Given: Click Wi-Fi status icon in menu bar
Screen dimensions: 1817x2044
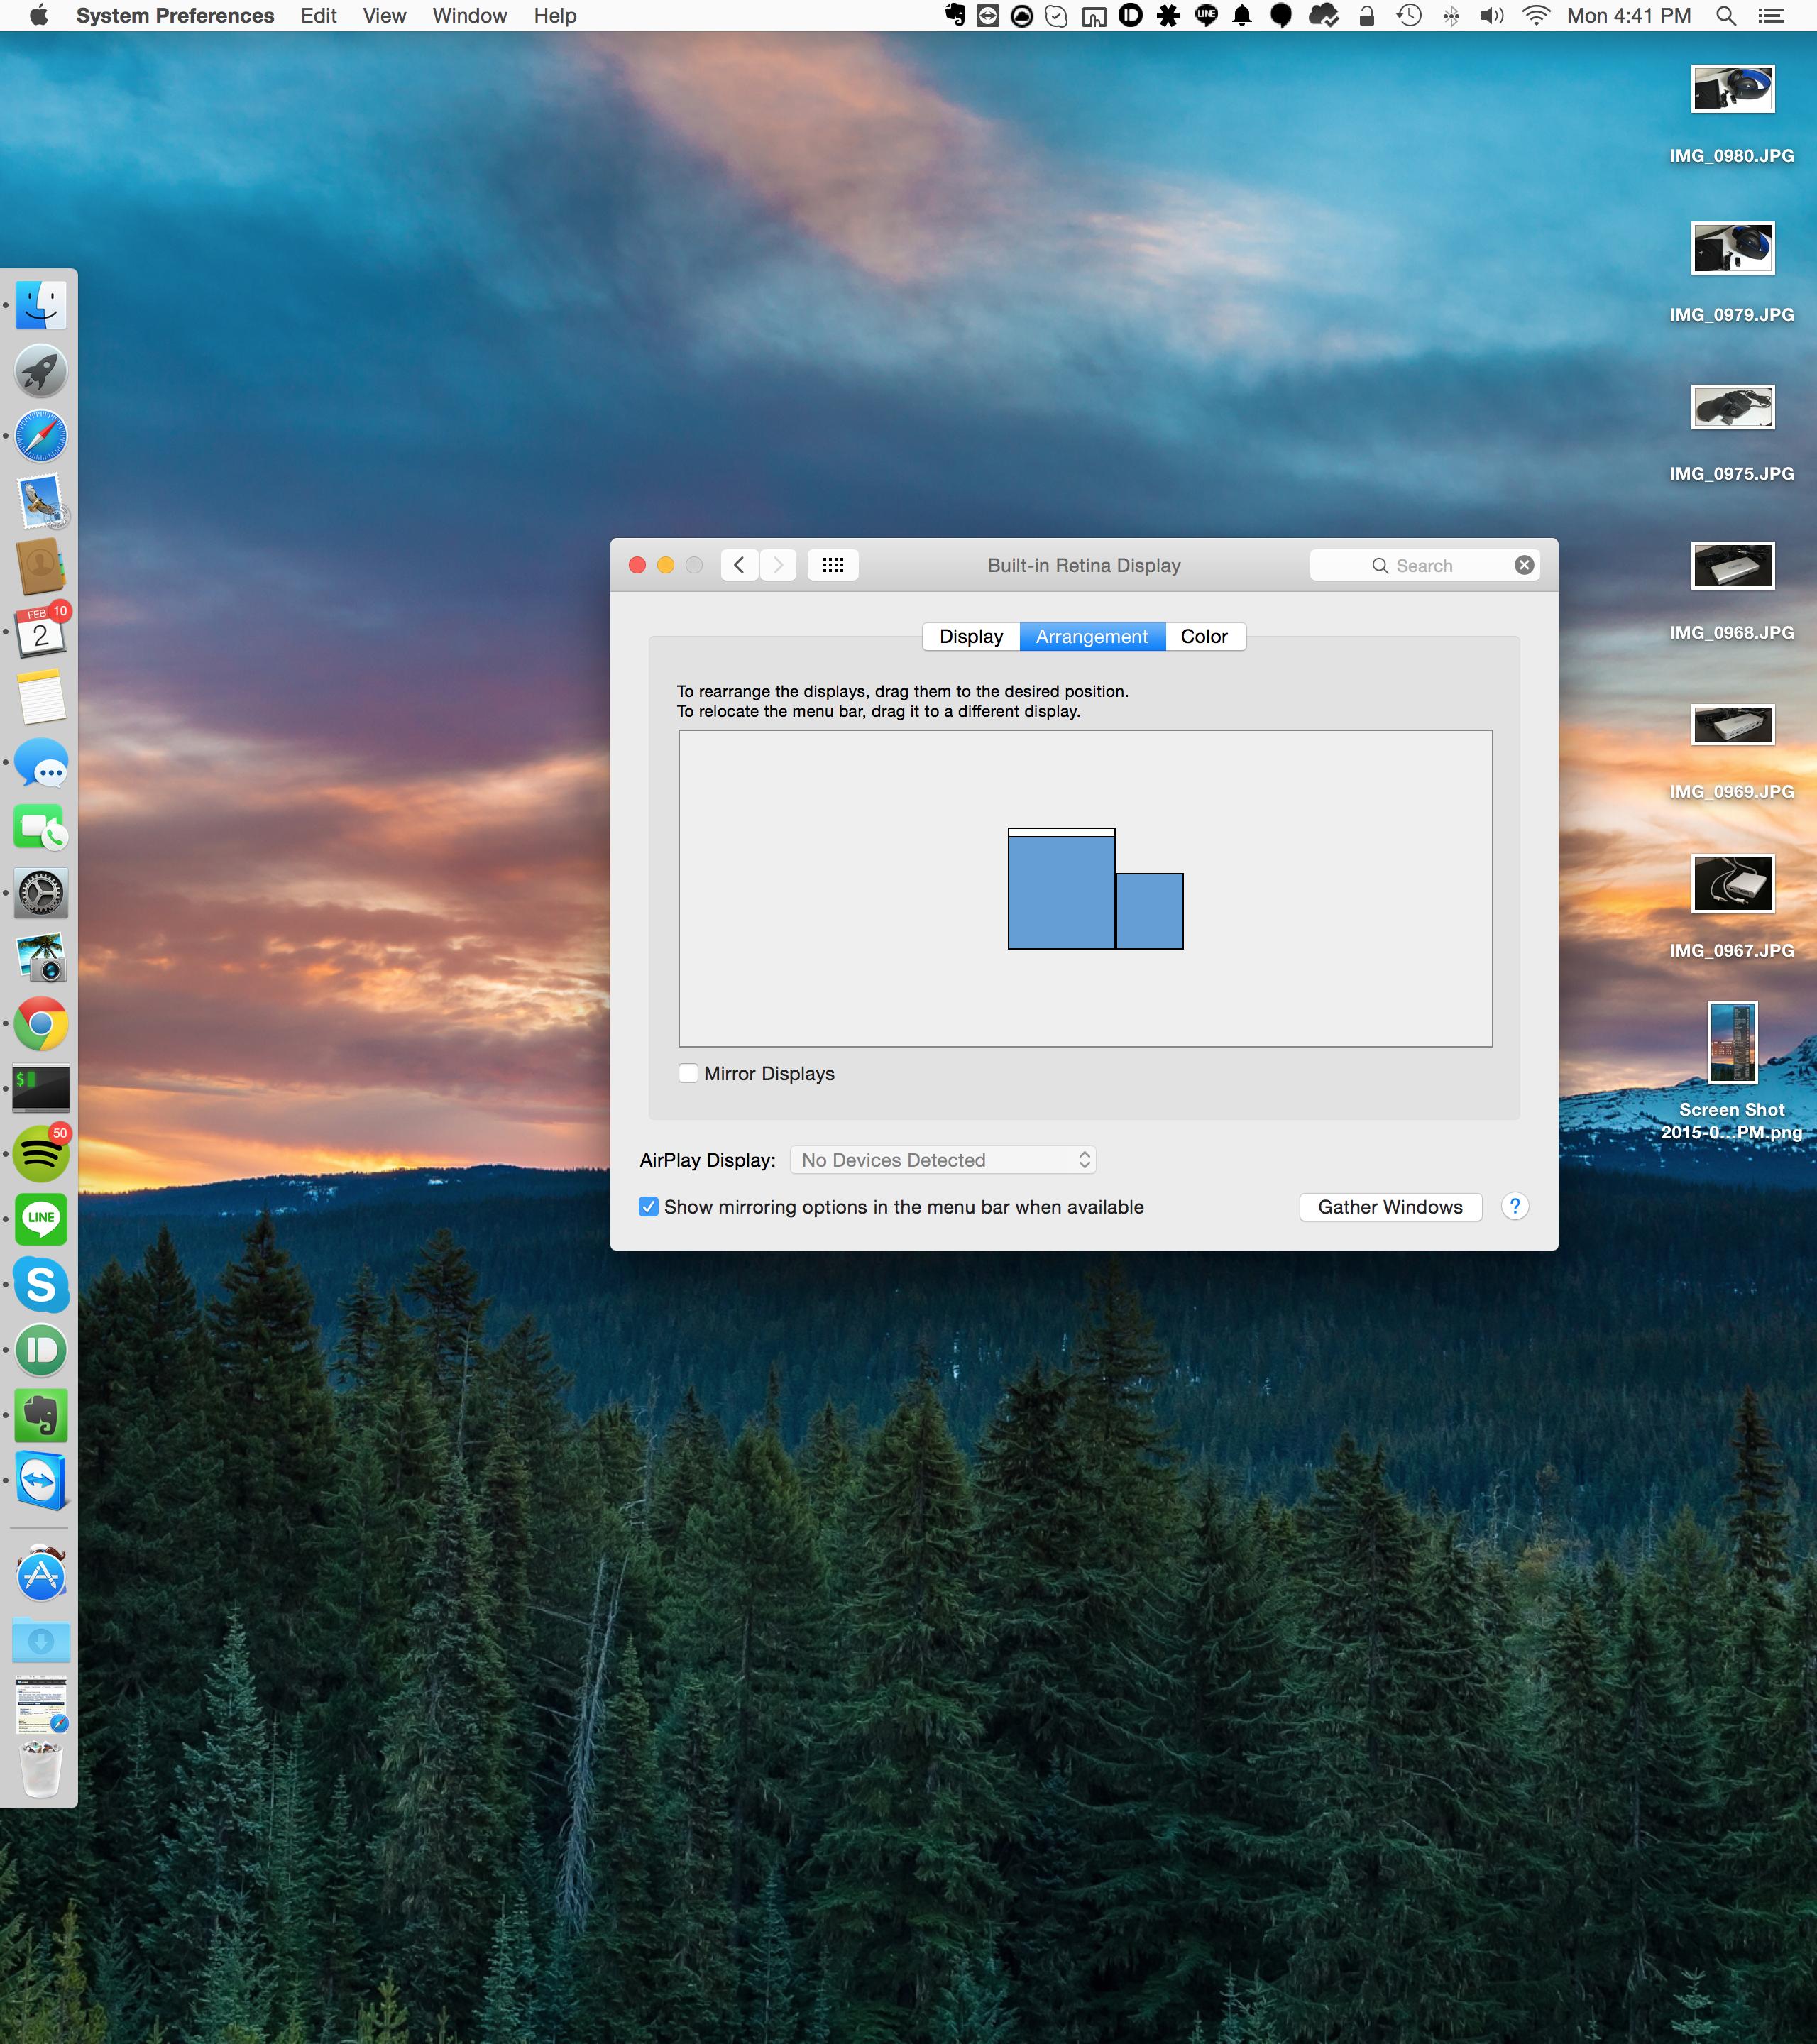Looking at the screenshot, I should [x=1535, y=16].
